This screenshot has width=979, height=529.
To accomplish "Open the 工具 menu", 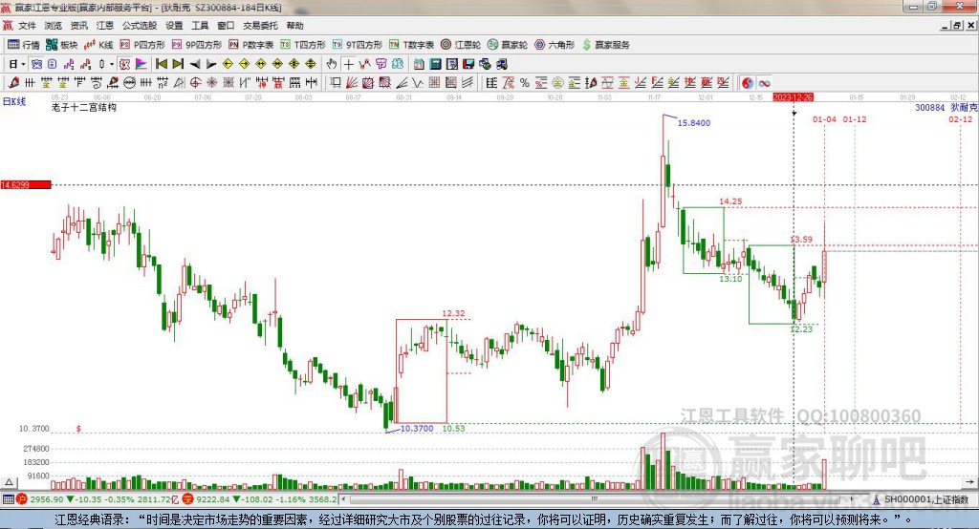I will point(200,26).
